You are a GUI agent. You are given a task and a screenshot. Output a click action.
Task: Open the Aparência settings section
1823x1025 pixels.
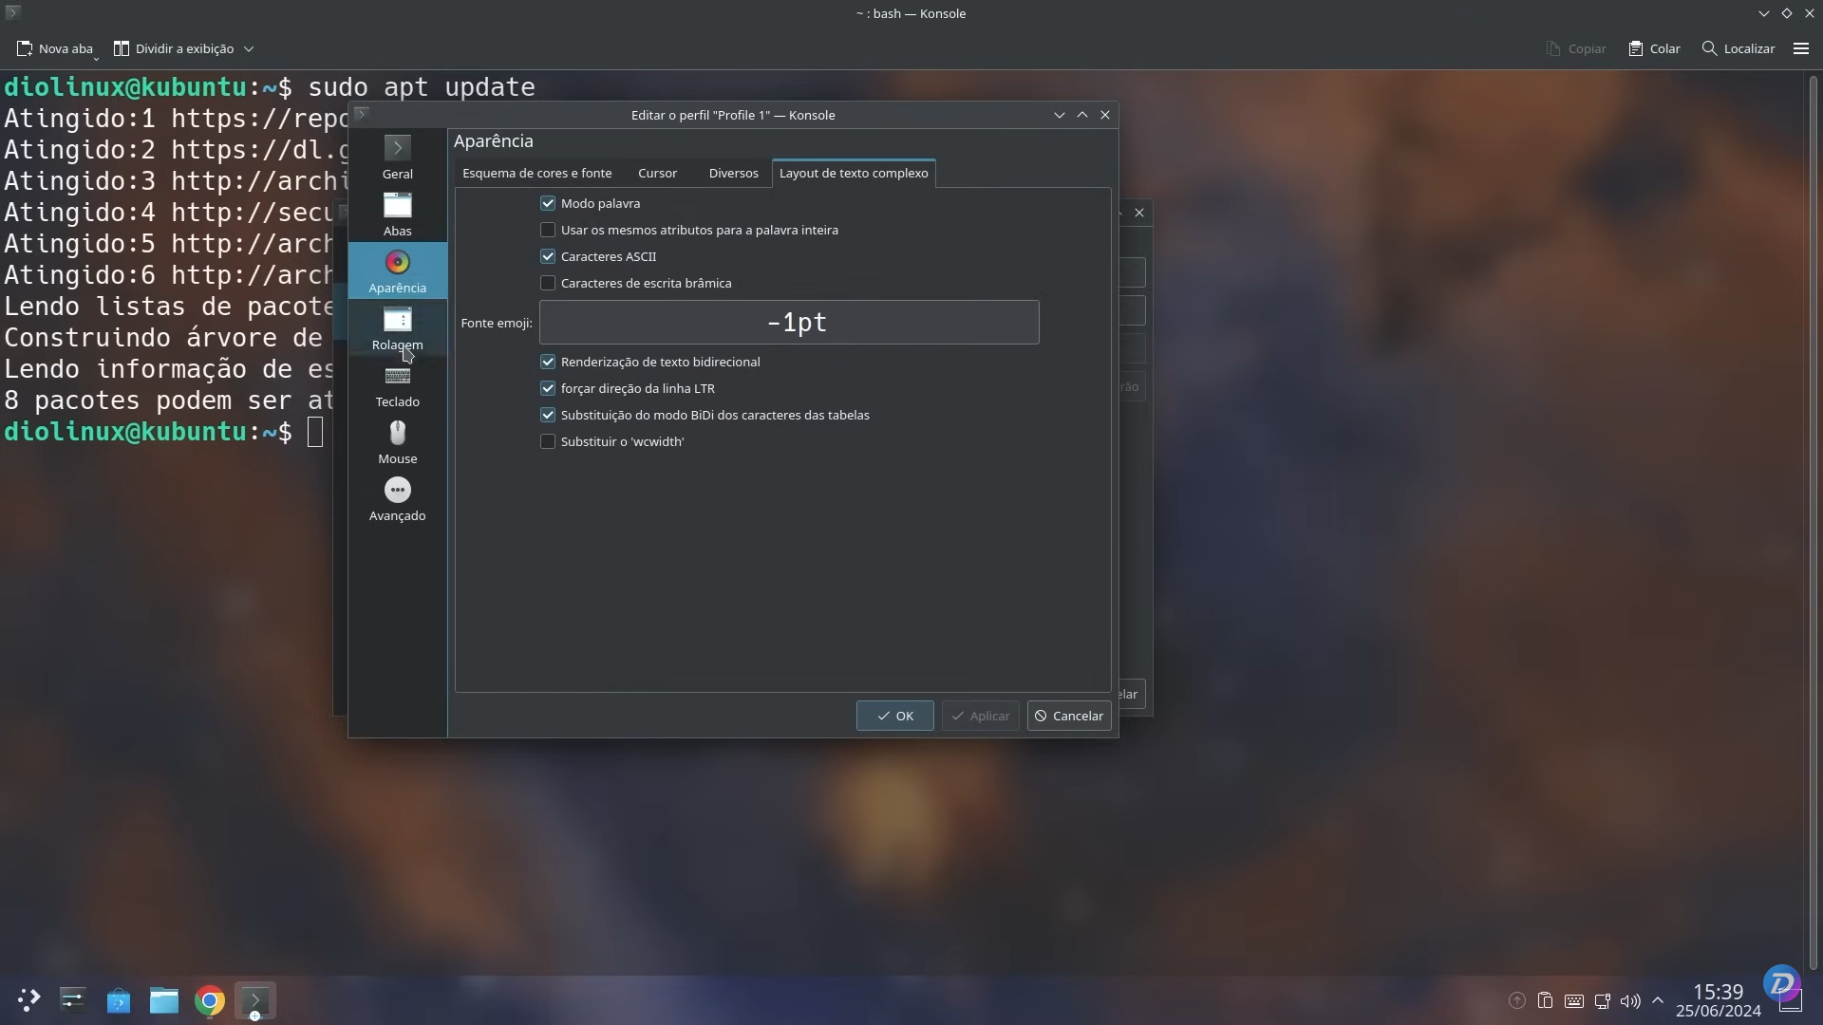397,271
